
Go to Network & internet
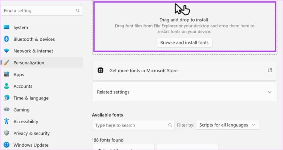(x=42, y=51)
